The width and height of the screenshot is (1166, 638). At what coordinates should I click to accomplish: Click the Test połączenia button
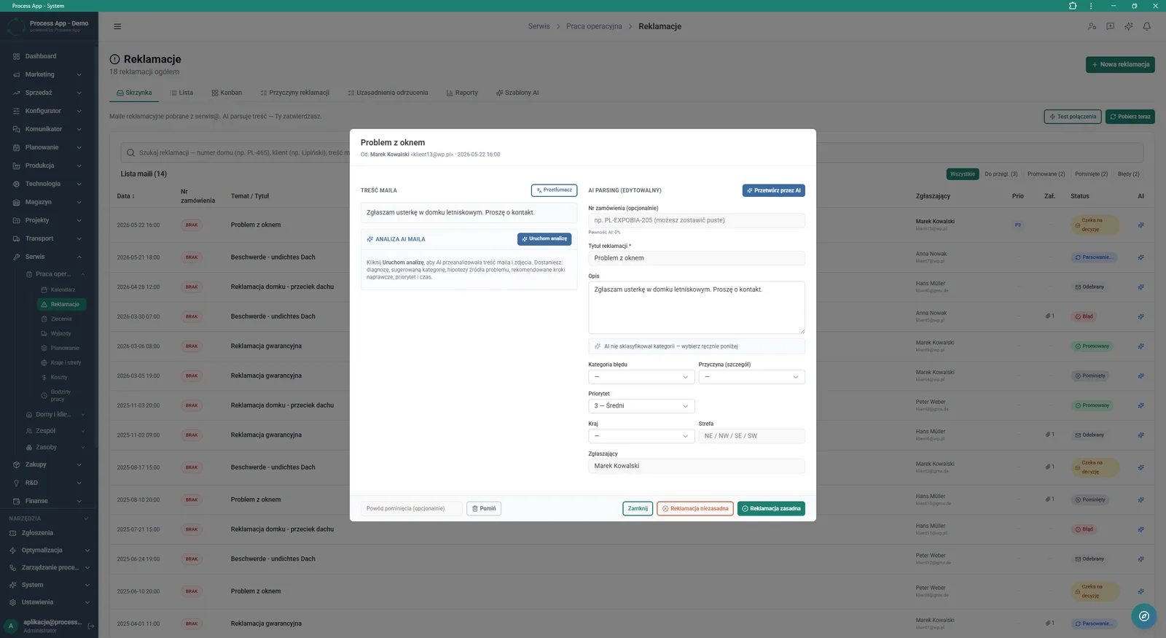click(x=1072, y=117)
